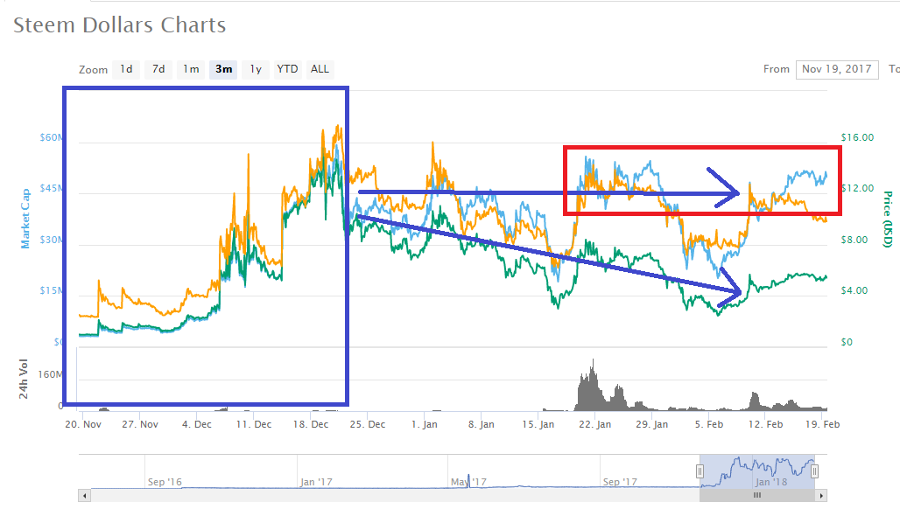Click the 27. Nov date label
The width and height of the screenshot is (900, 509).
[140, 424]
